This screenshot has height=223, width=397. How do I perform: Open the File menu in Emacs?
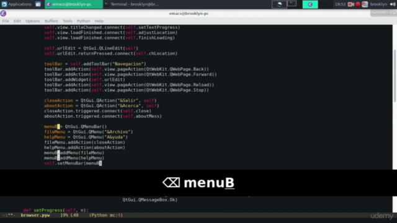tap(6, 21)
